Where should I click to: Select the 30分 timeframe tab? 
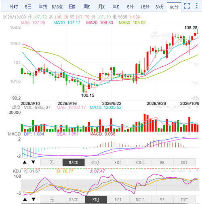point(160,6)
